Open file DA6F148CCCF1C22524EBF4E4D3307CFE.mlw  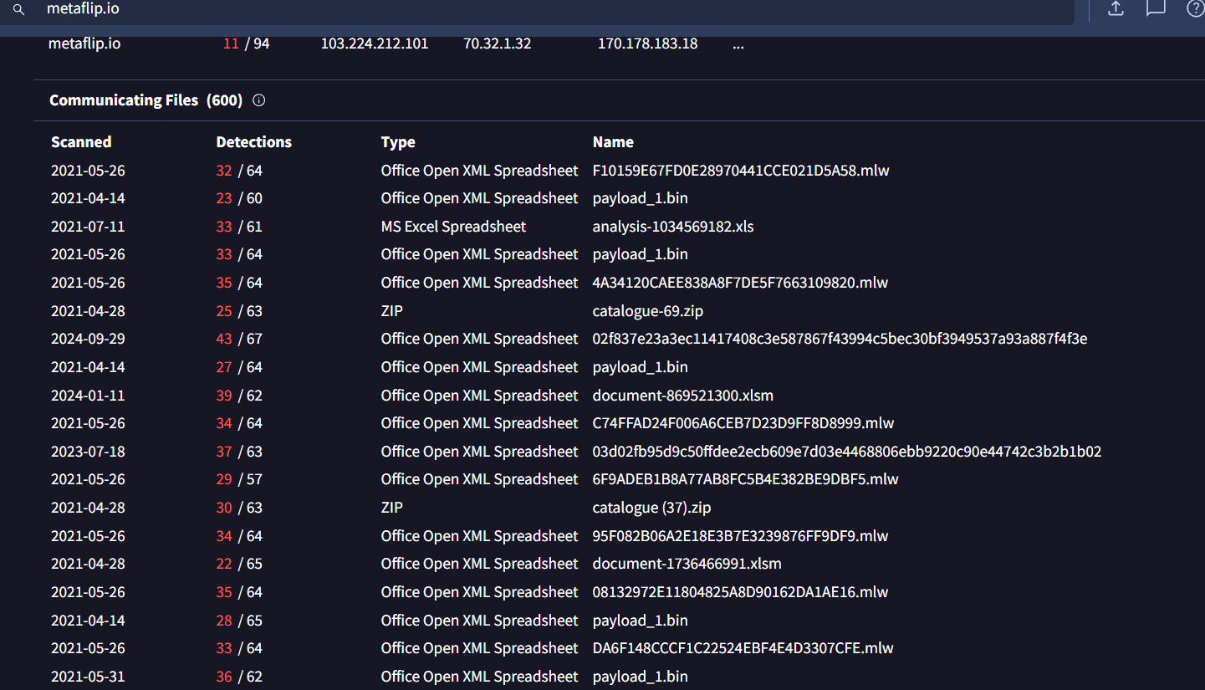[743, 648]
